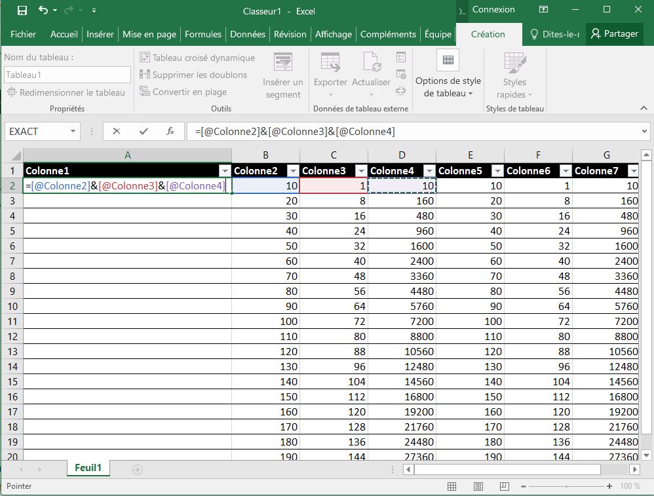Select the Création tab
This screenshot has width=654, height=496.
tap(488, 34)
